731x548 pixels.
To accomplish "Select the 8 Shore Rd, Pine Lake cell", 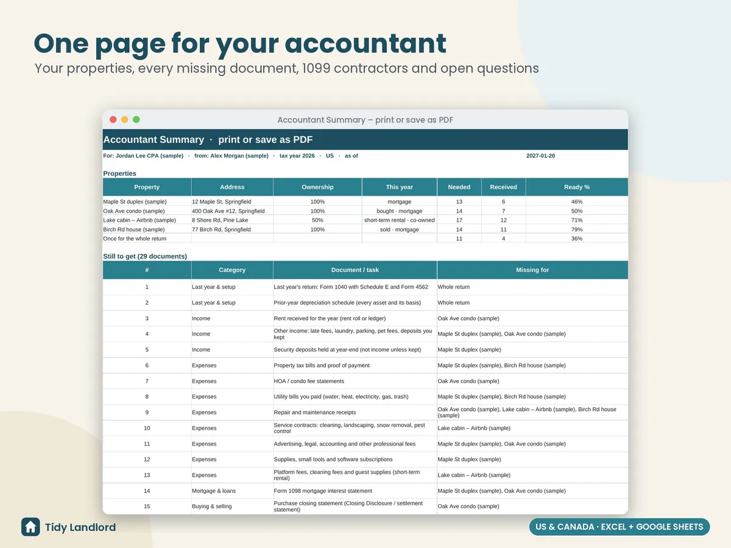I will (x=232, y=220).
